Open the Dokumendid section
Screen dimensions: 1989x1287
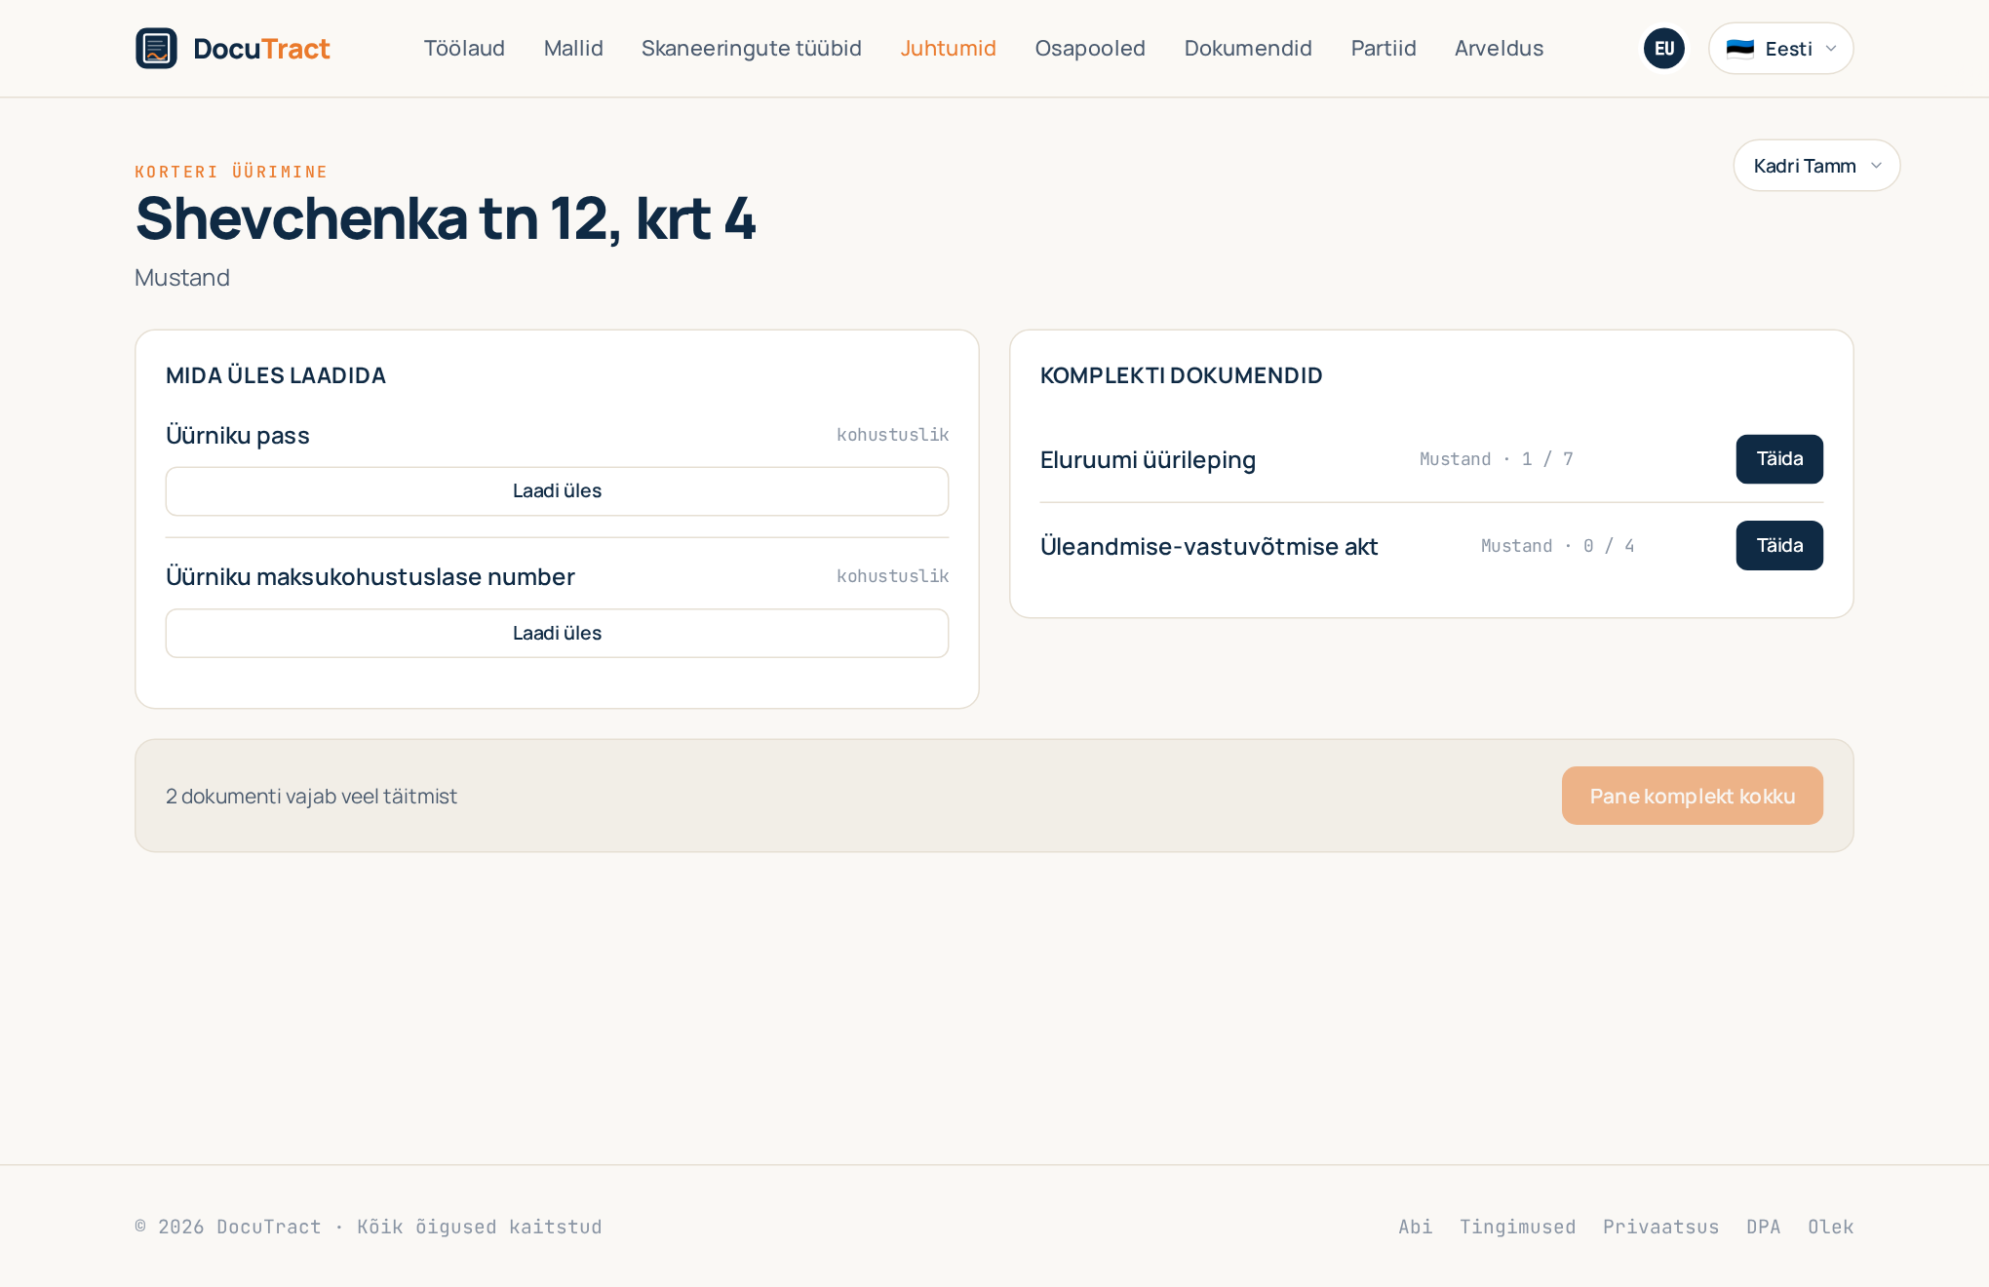(x=1248, y=48)
